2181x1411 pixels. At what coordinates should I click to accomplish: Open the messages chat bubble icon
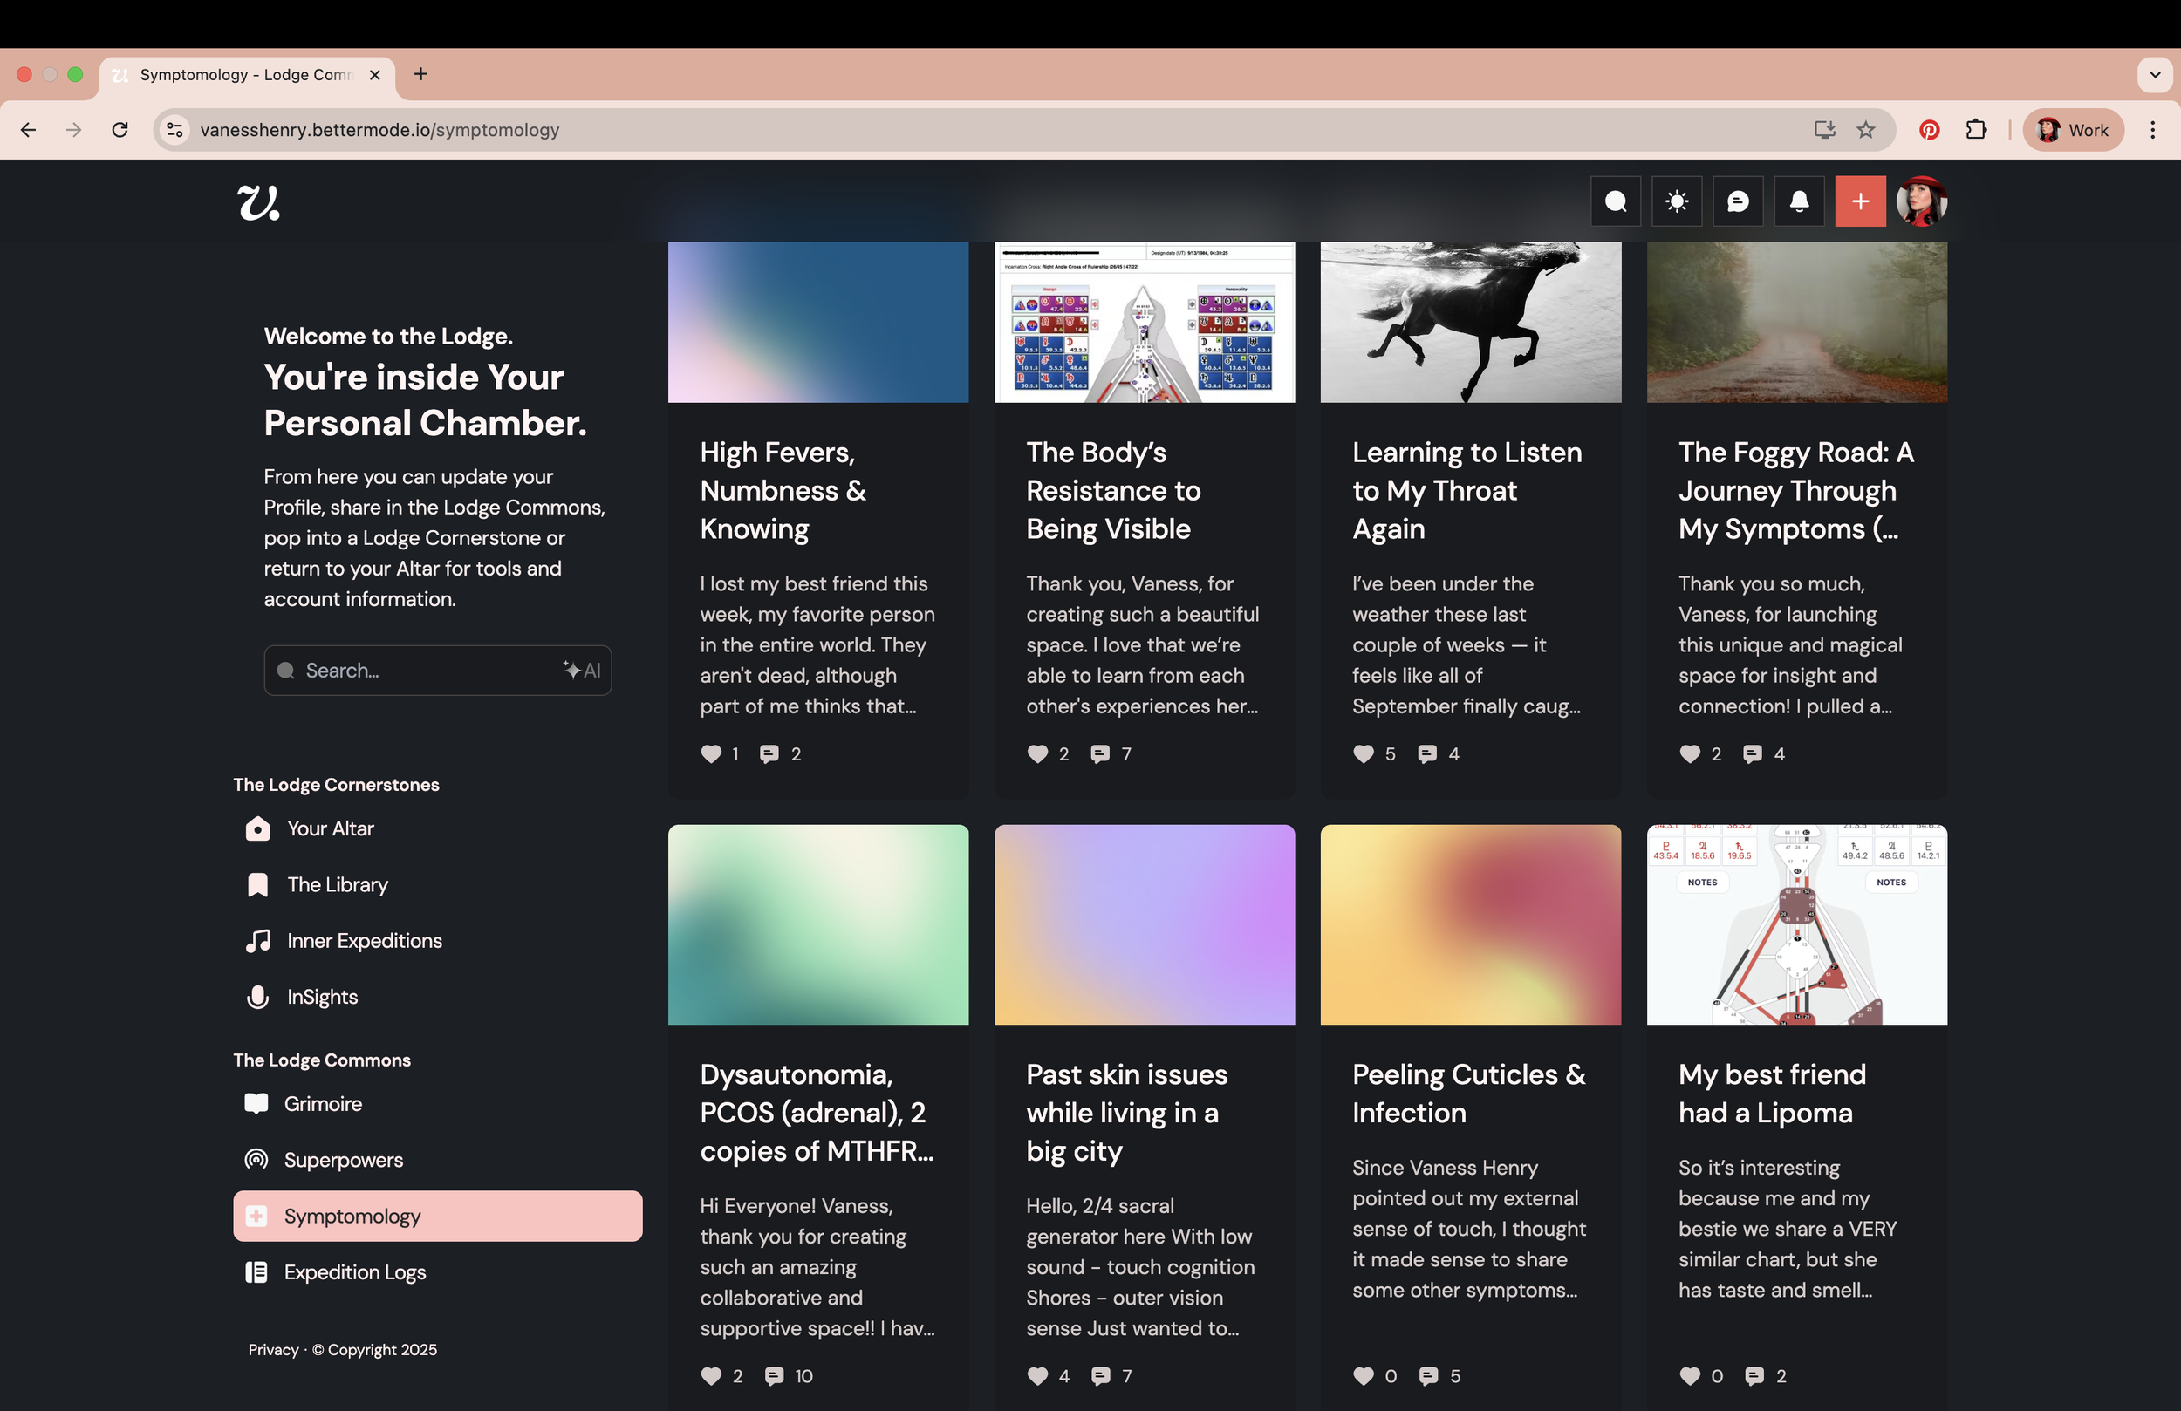point(1738,201)
